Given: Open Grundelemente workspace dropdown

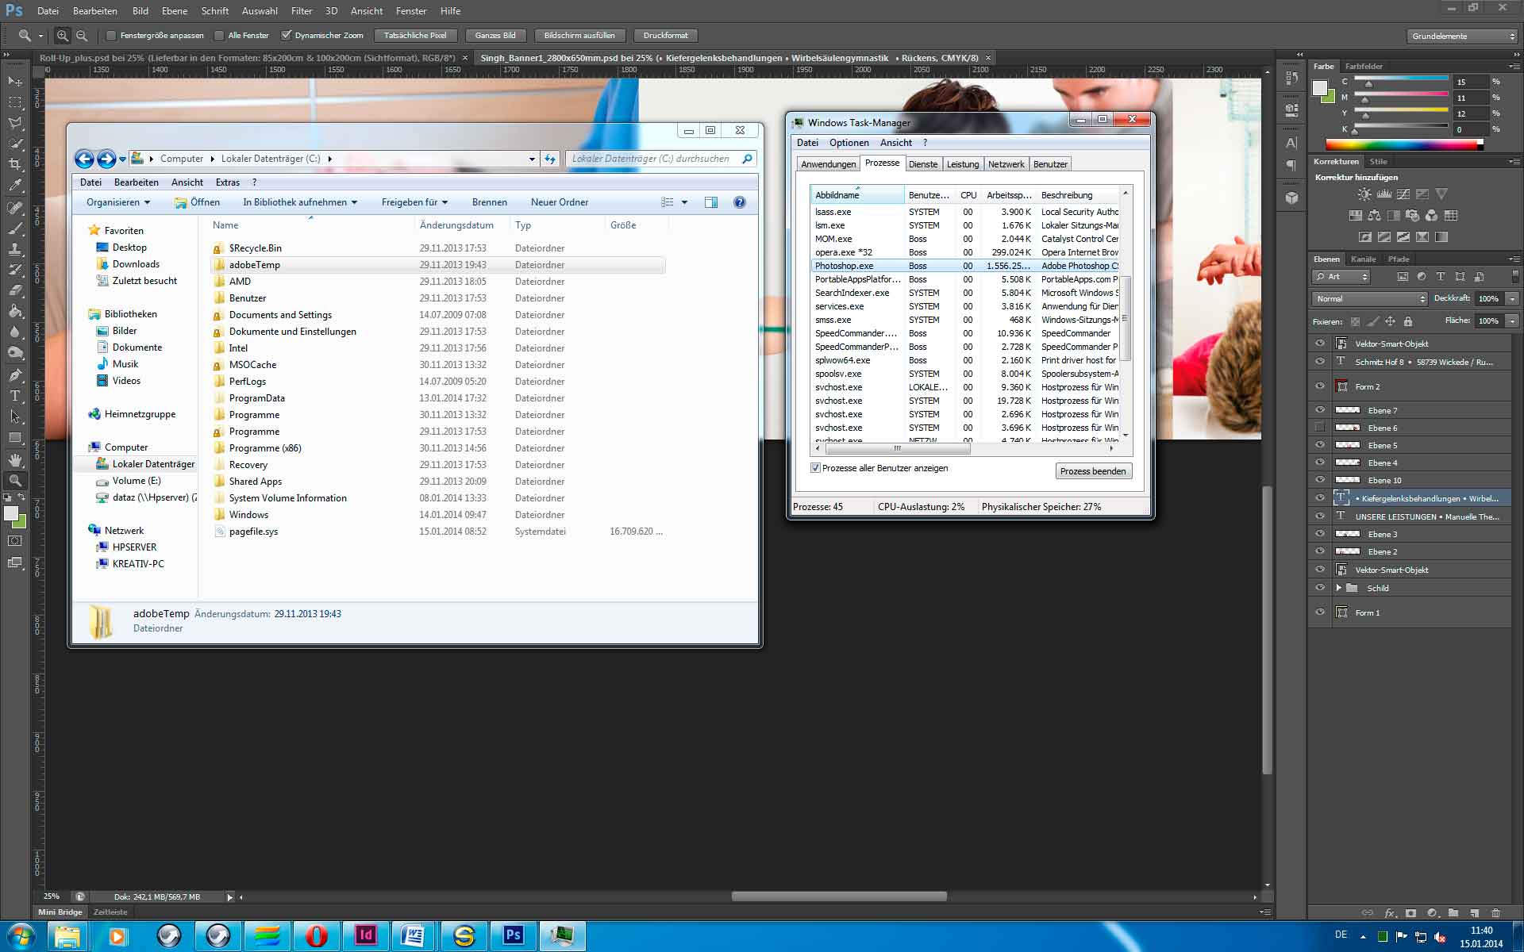Looking at the screenshot, I should pyautogui.click(x=1463, y=36).
